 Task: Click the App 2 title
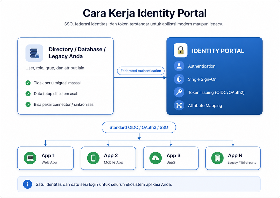111,156
